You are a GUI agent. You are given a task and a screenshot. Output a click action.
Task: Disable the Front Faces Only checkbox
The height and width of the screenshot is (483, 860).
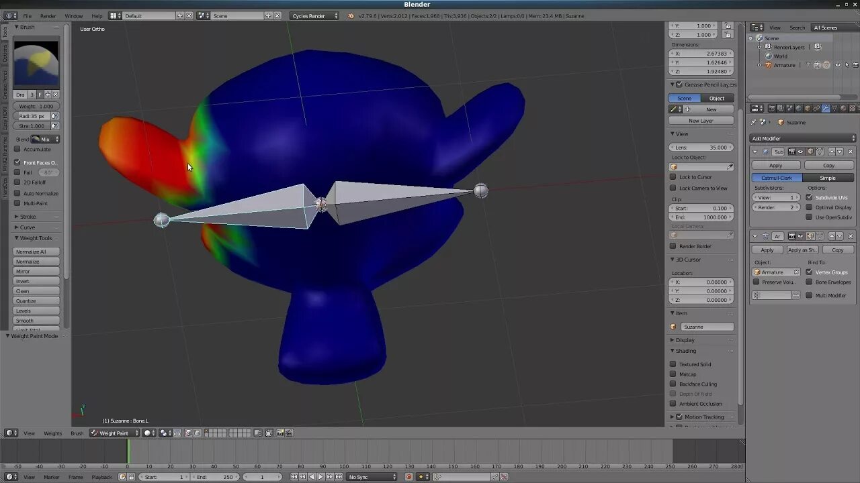tap(17, 162)
